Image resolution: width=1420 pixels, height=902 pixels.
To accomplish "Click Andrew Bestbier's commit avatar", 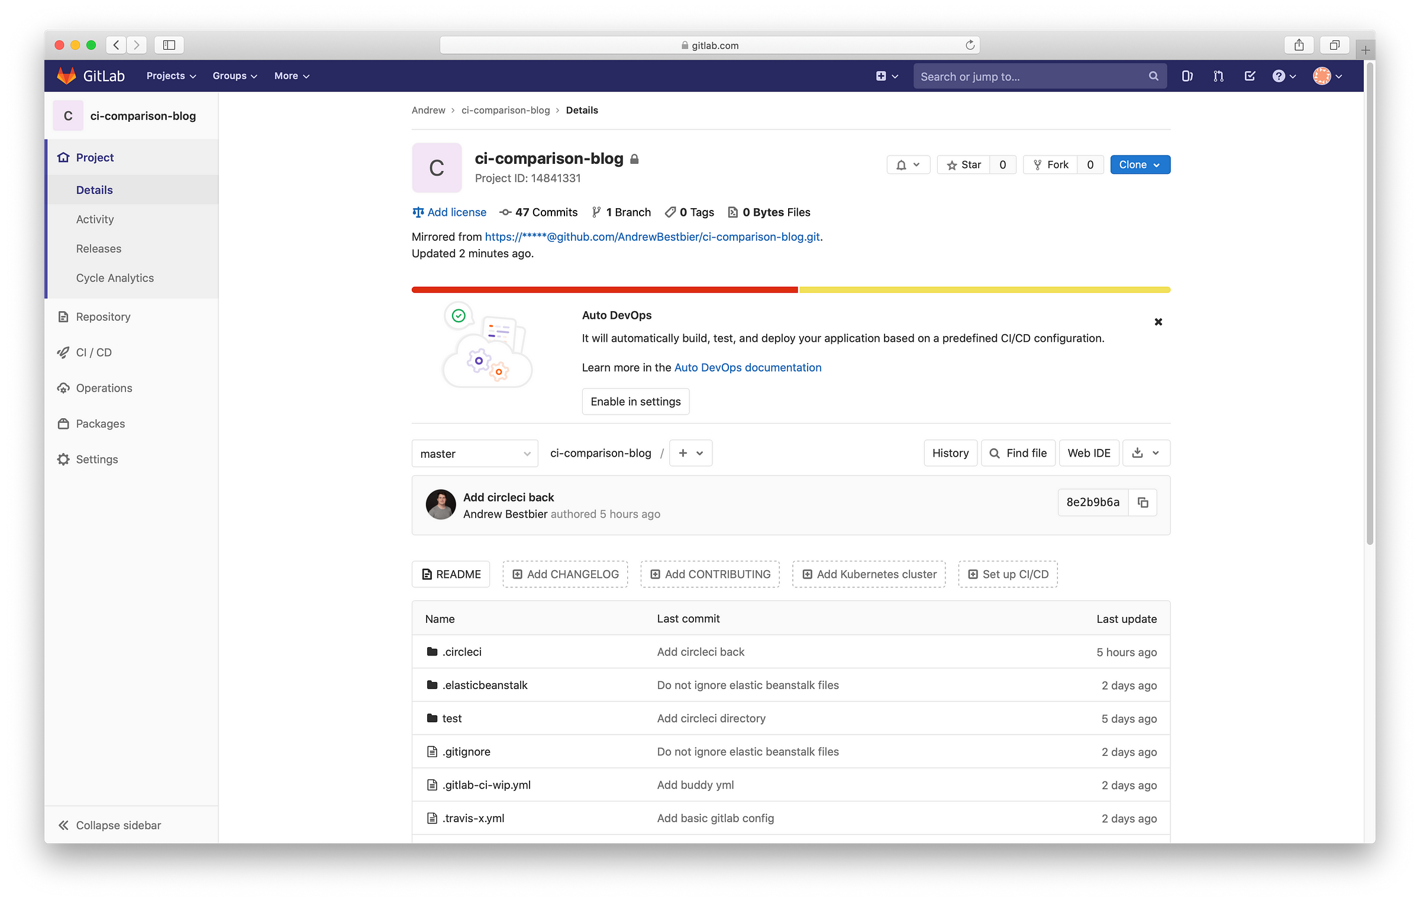I will click(441, 505).
